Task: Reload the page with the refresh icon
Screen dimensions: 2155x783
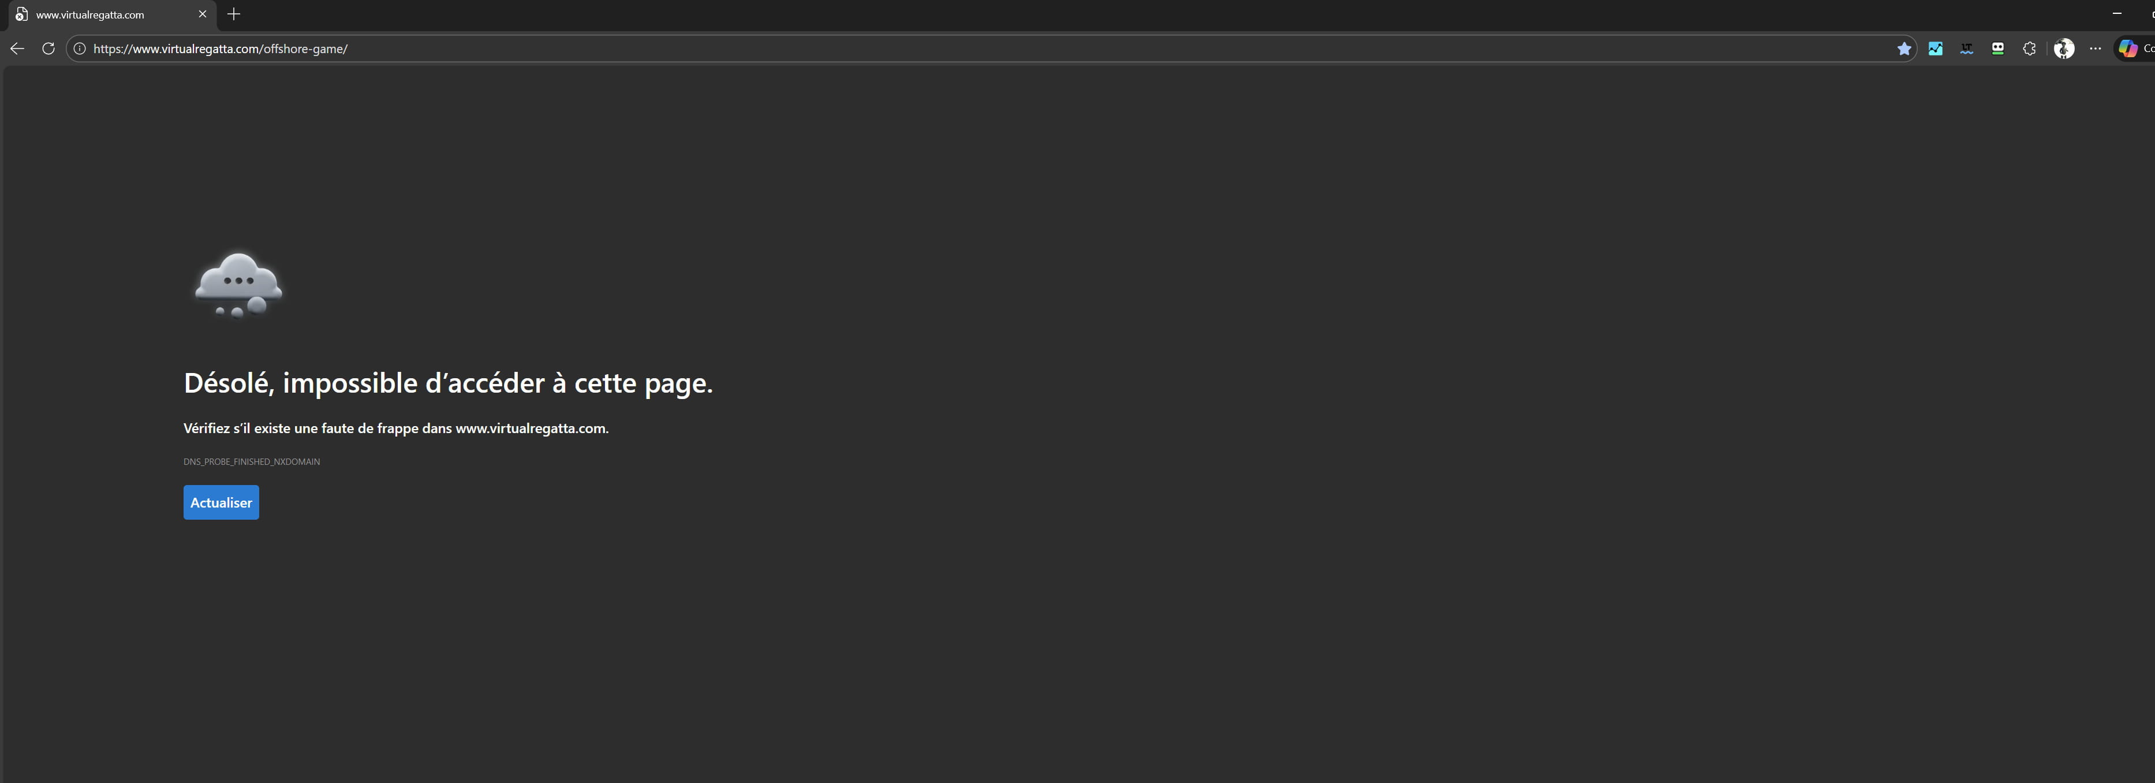Action: (x=48, y=49)
